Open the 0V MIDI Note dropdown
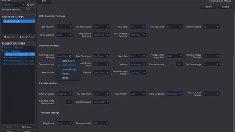 101,94
